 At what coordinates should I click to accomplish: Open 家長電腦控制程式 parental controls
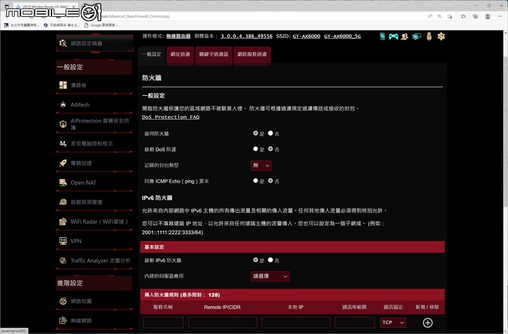coord(95,143)
